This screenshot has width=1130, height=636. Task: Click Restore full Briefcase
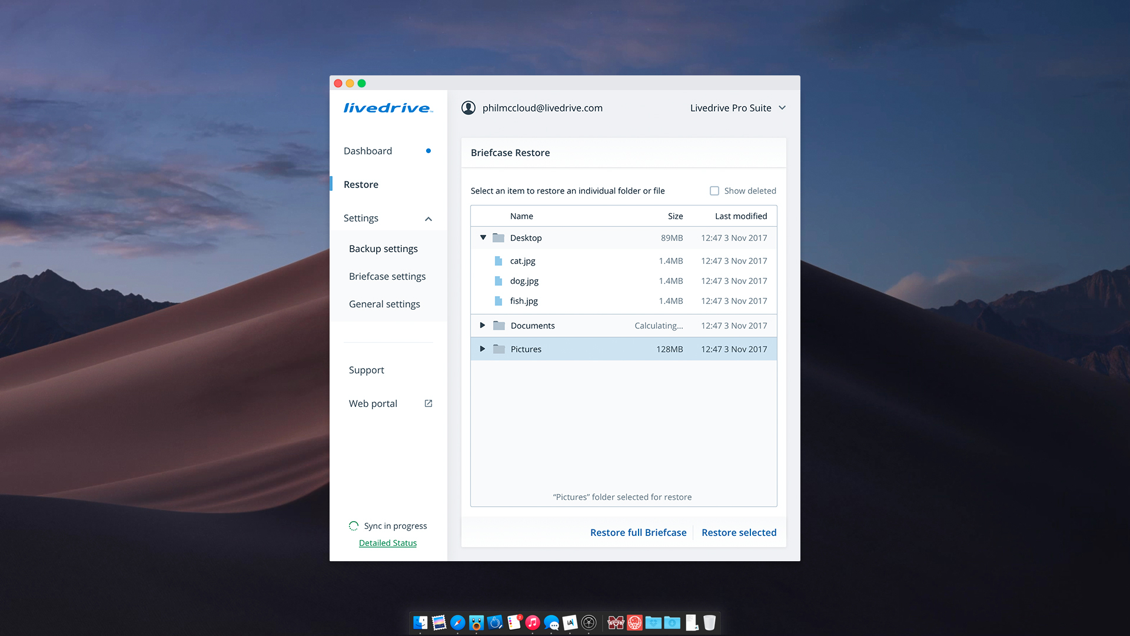pyautogui.click(x=638, y=532)
